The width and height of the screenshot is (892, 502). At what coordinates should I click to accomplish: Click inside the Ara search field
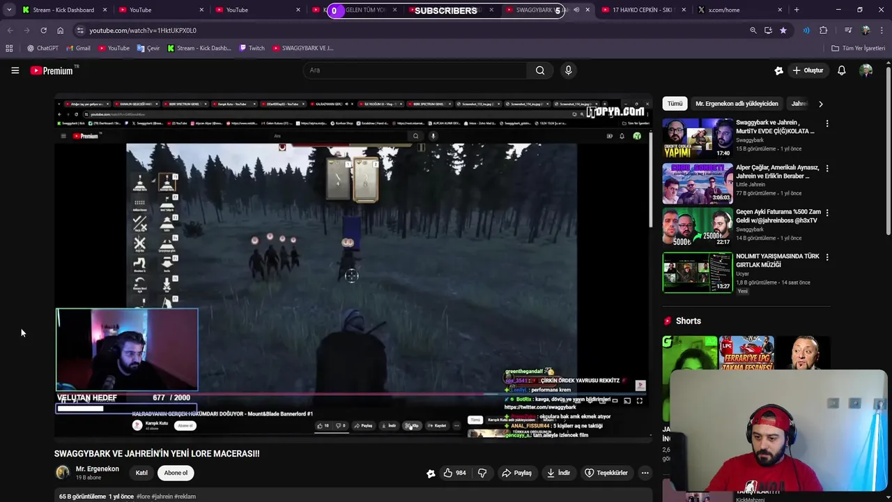tap(415, 70)
